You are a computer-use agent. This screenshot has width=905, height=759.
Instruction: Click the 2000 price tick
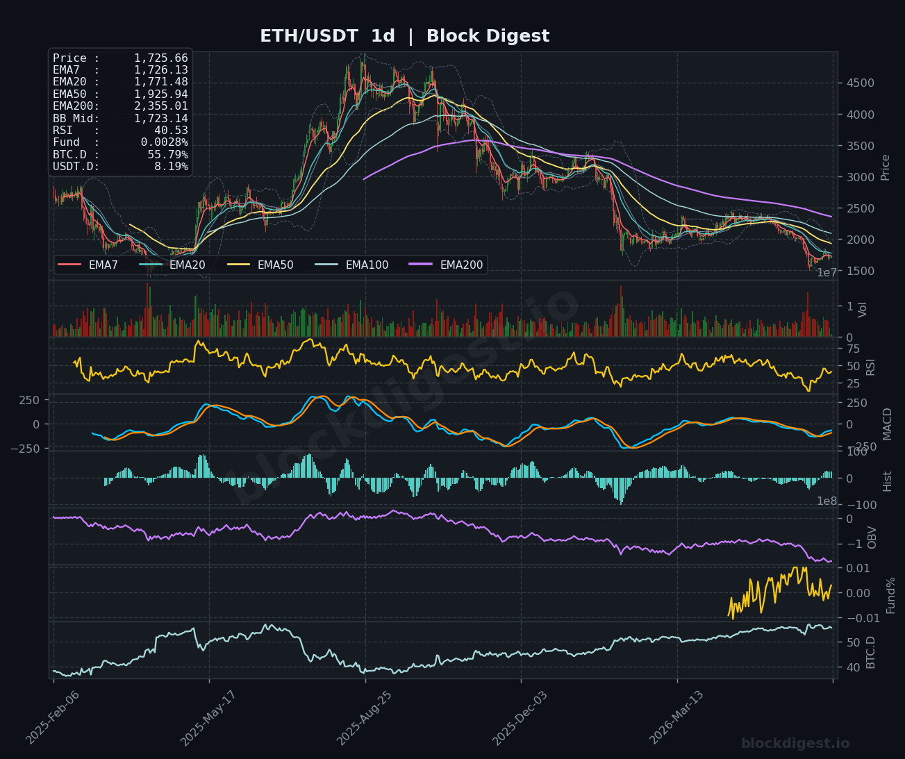pos(861,240)
